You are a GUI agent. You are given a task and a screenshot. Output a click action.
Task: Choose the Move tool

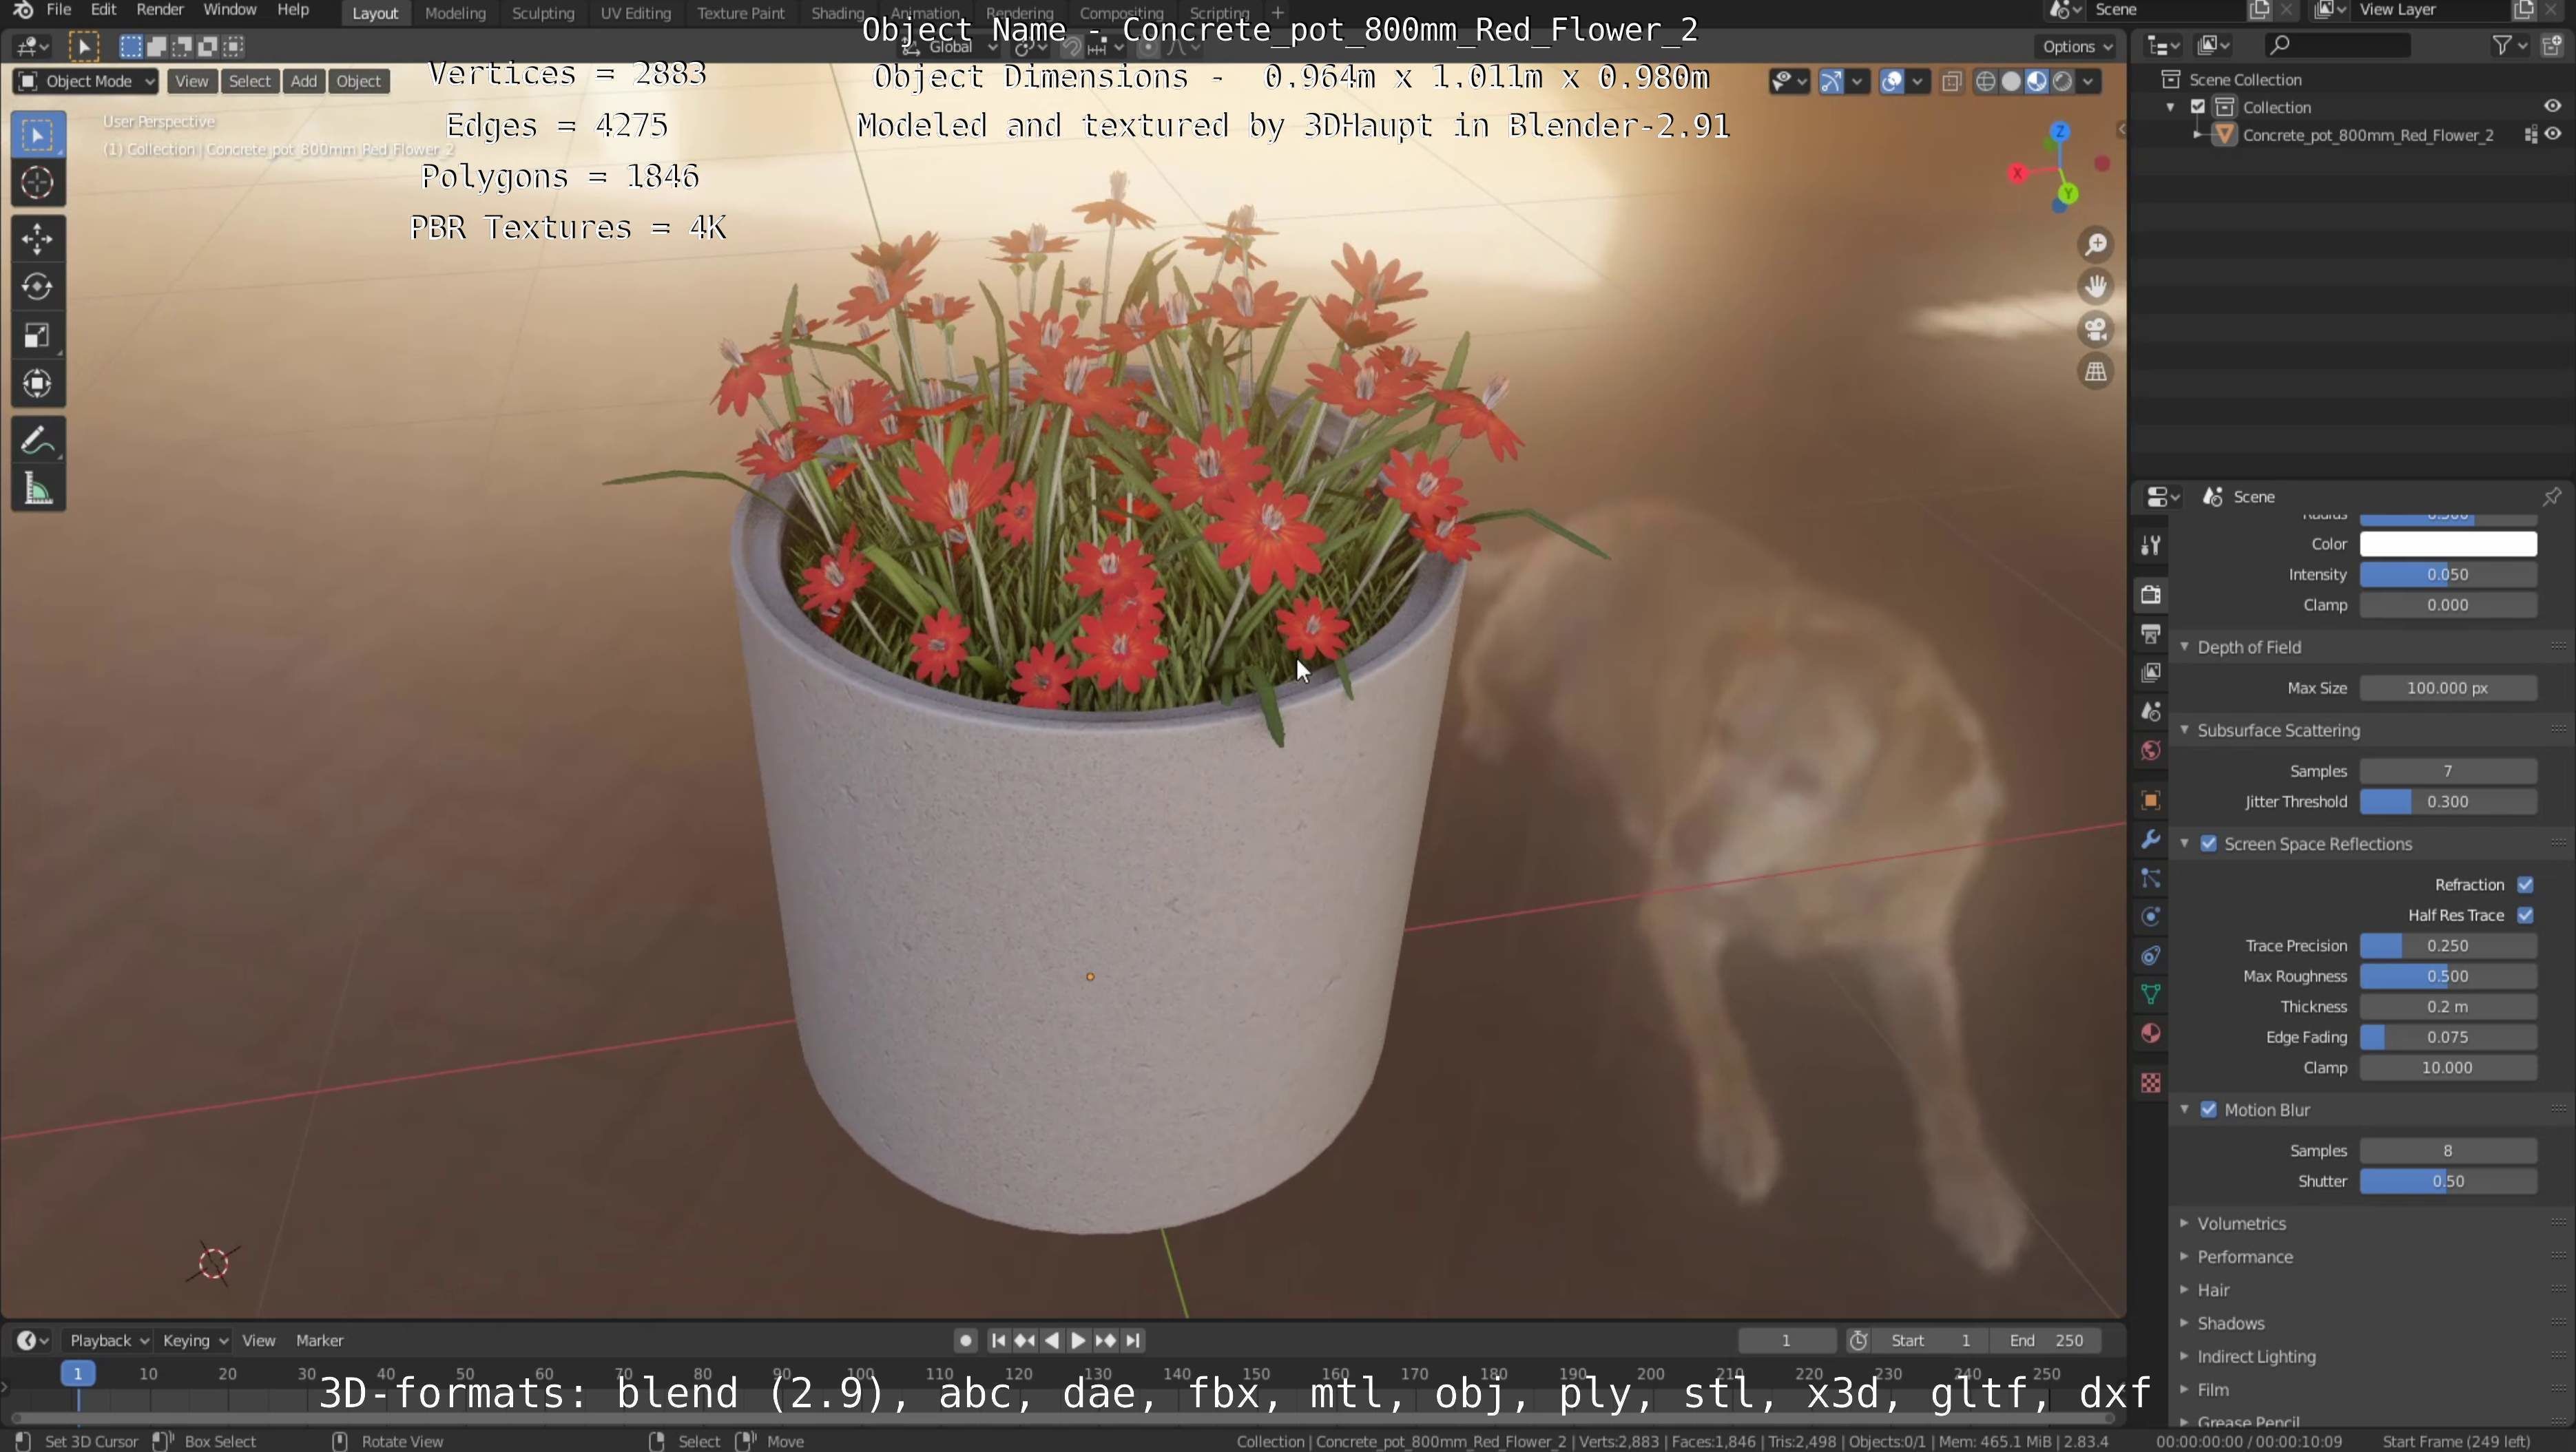pos(38,239)
